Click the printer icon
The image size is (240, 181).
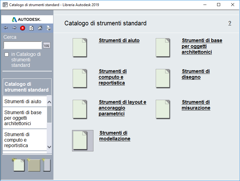pyautogui.click(x=49, y=28)
